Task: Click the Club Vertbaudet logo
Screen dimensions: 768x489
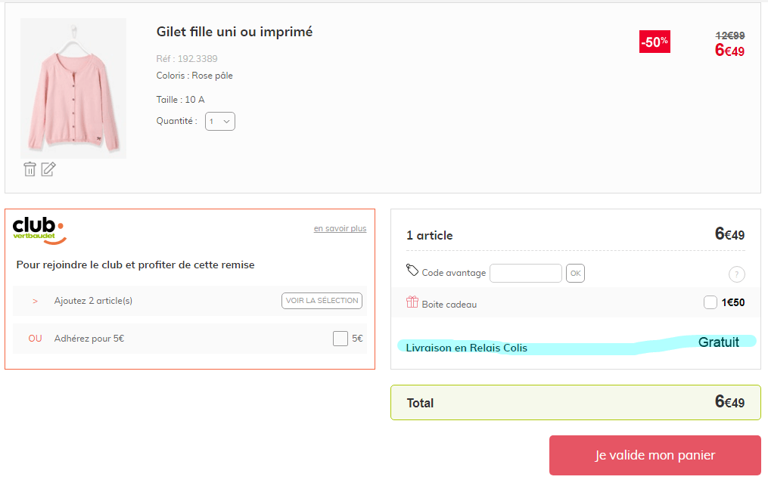Action: coord(39,230)
